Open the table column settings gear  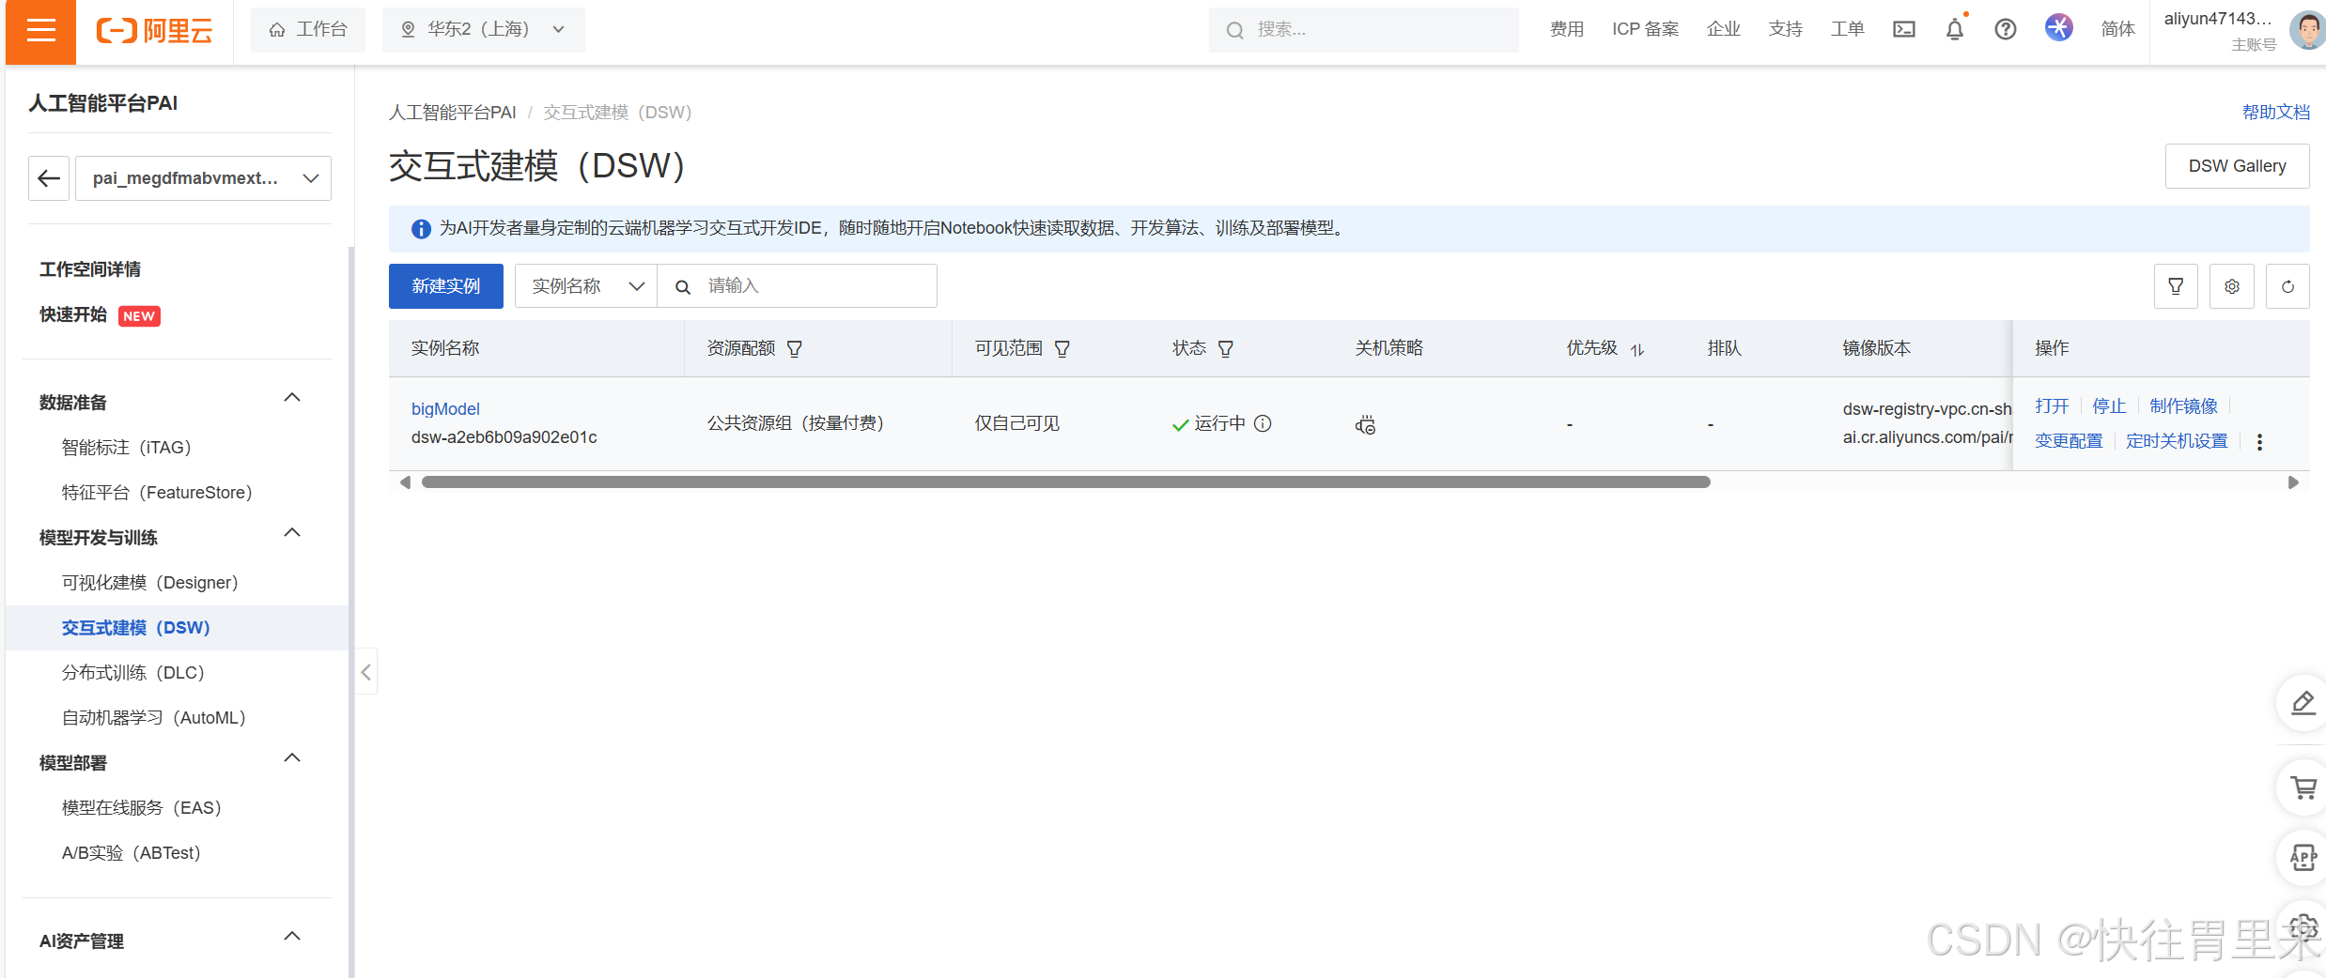[2231, 286]
